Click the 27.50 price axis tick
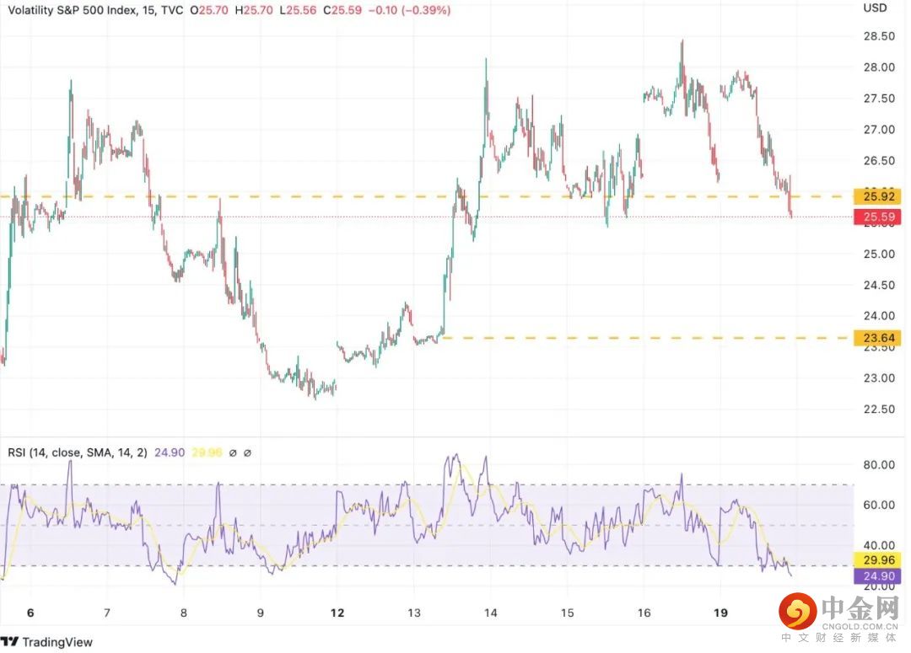This screenshot has width=911, height=653. [879, 99]
